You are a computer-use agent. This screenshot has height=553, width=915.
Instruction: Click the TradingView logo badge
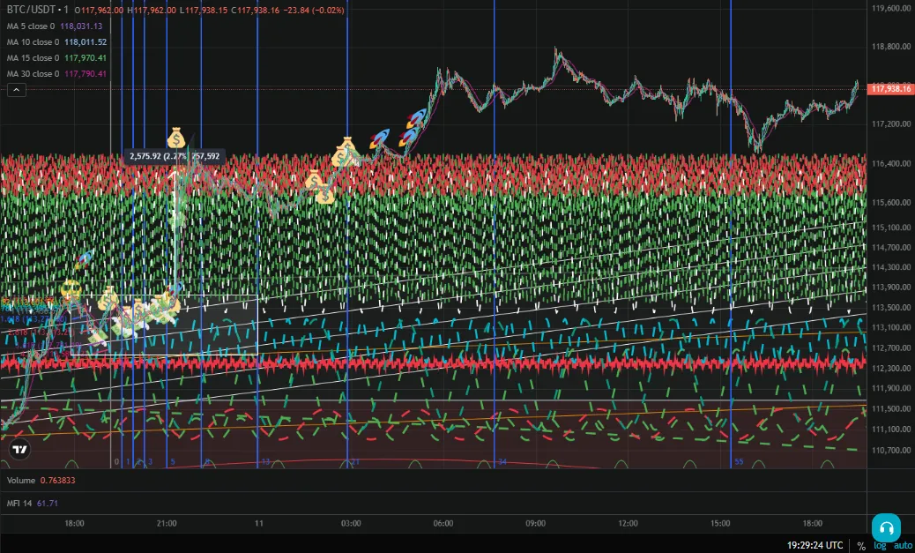20,449
